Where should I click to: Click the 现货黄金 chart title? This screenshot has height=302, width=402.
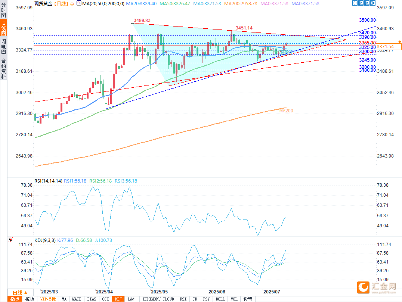tap(43, 4)
